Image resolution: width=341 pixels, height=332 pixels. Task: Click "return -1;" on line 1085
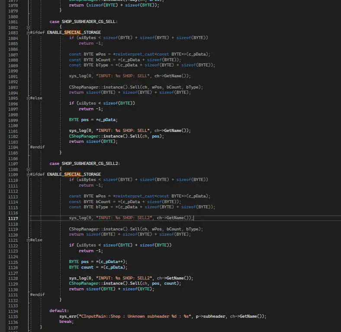click(91, 43)
